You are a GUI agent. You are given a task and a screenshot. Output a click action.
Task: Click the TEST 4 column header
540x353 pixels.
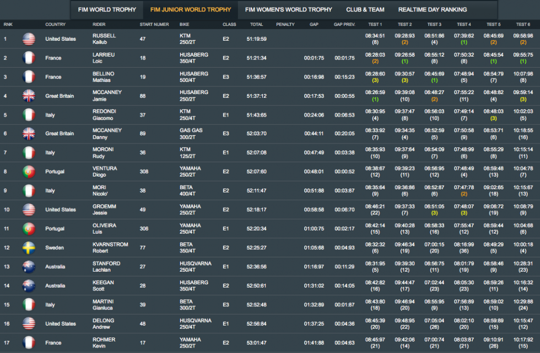464,24
